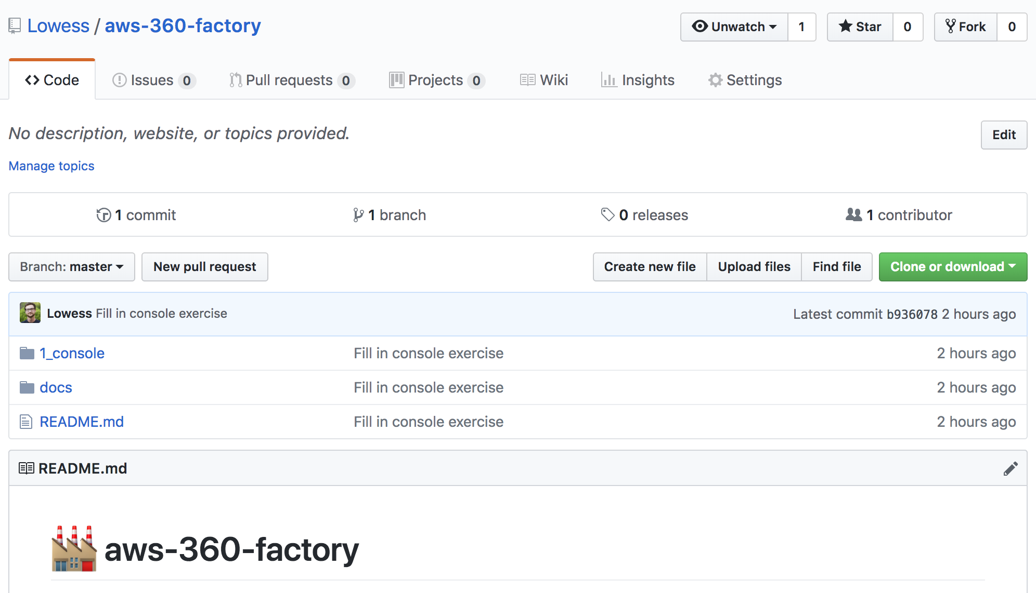The image size is (1036, 593).
Task: Switch to the Issues tab
Action: tap(153, 80)
